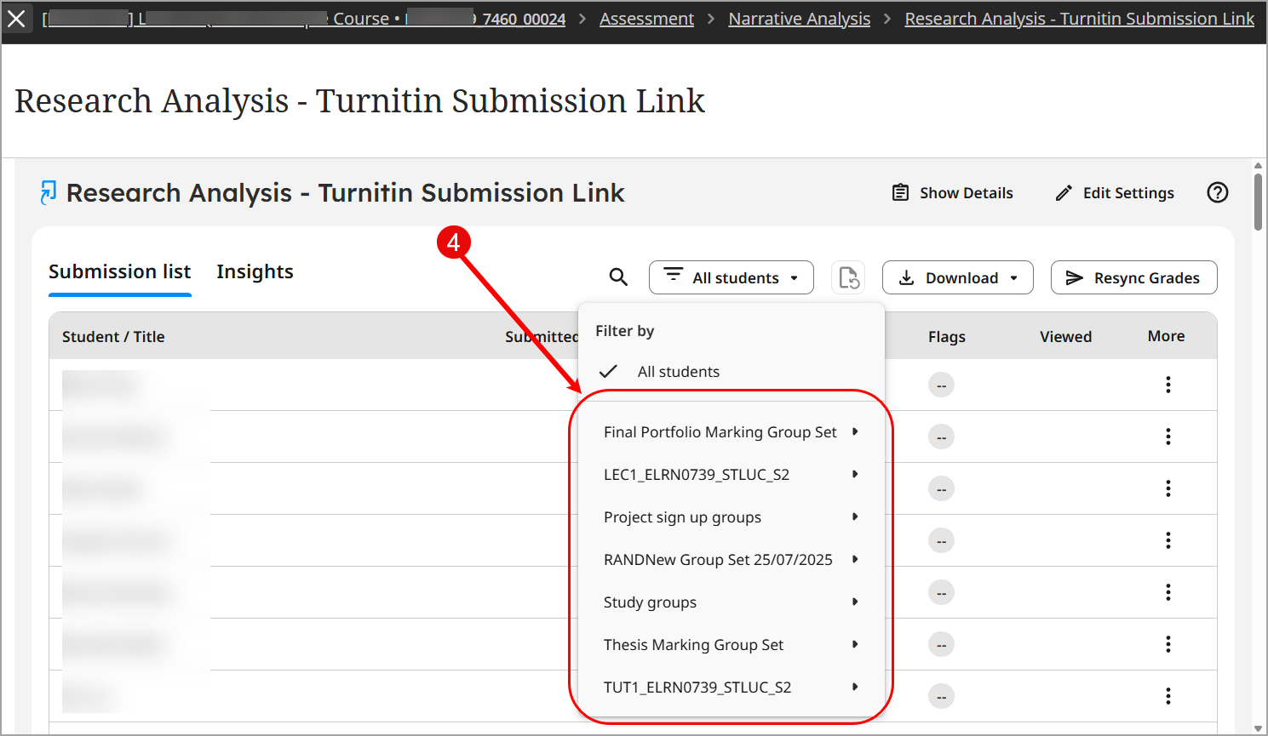This screenshot has width=1268, height=736.
Task: Expand Study groups filter submenu
Action: tap(731, 602)
